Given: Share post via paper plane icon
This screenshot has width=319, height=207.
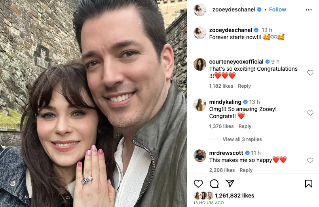Looking at the screenshot, I should (x=230, y=183).
